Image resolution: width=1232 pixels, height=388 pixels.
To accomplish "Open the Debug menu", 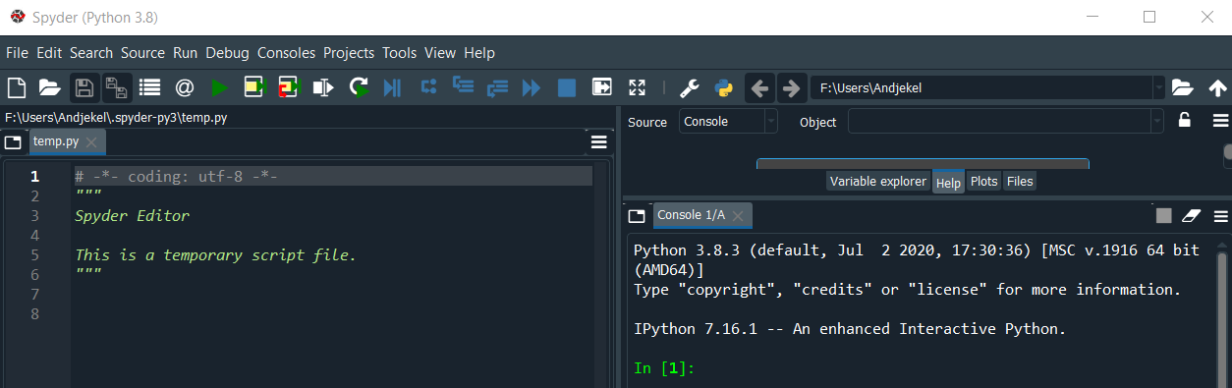I will point(227,53).
